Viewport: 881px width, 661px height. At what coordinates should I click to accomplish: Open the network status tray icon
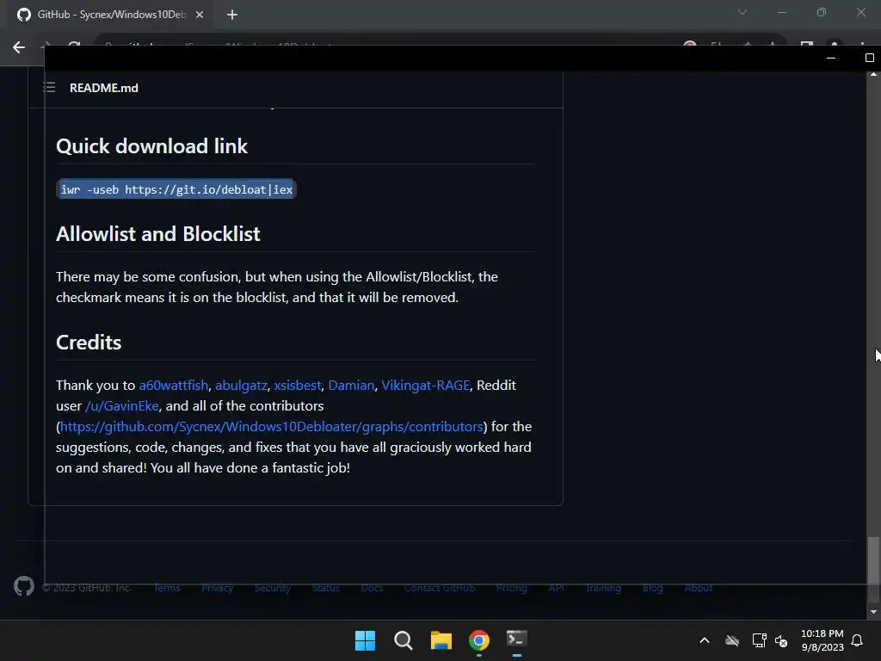(759, 640)
